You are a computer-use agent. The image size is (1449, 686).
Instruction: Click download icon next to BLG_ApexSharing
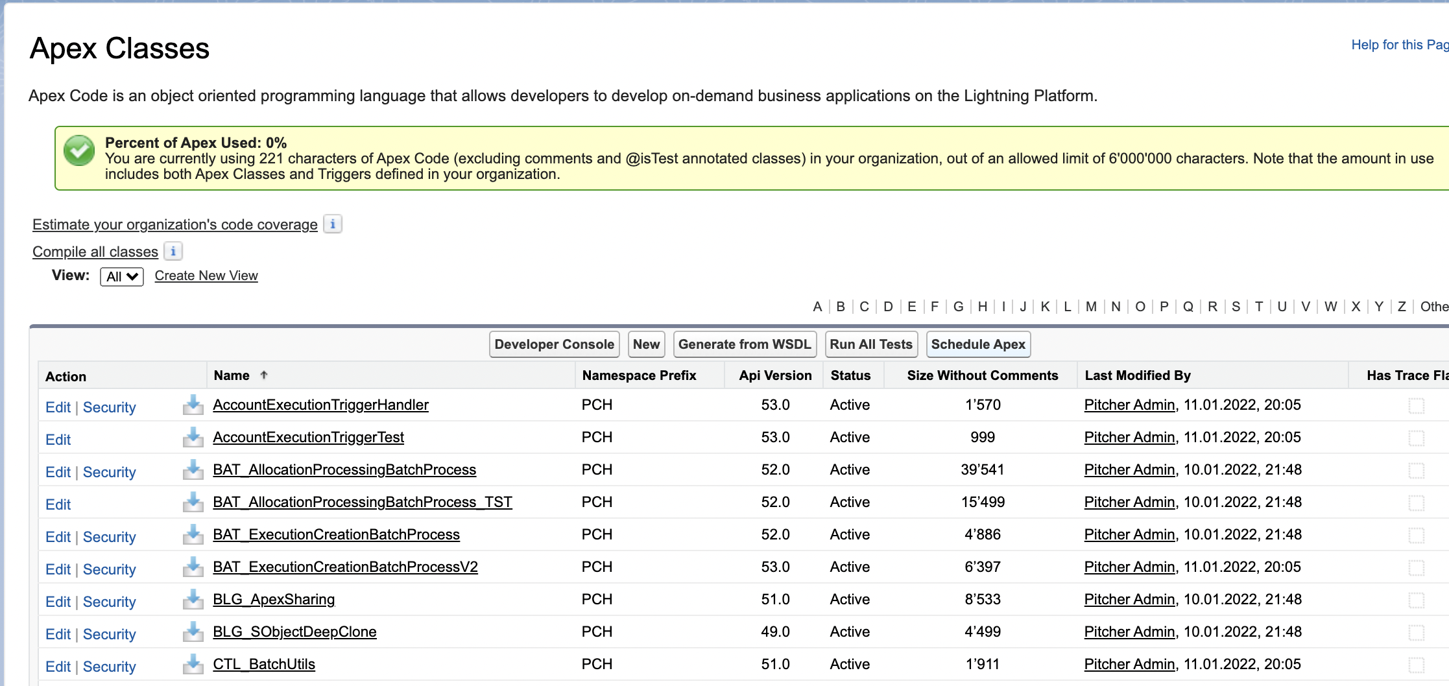pyautogui.click(x=193, y=600)
